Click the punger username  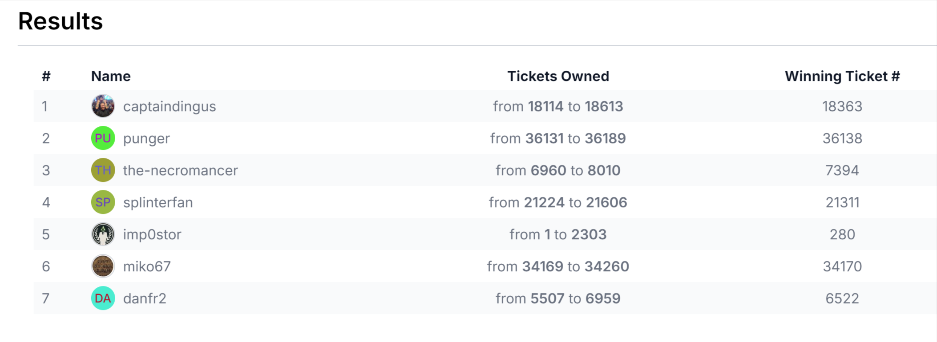tap(146, 139)
